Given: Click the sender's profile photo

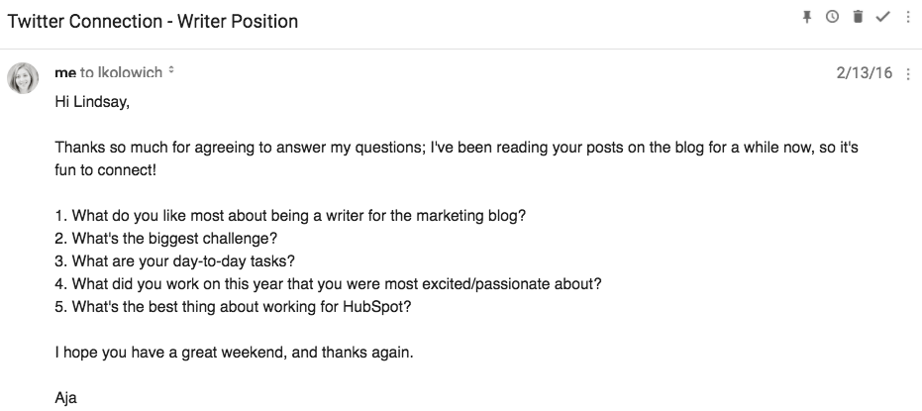Looking at the screenshot, I should [23, 77].
